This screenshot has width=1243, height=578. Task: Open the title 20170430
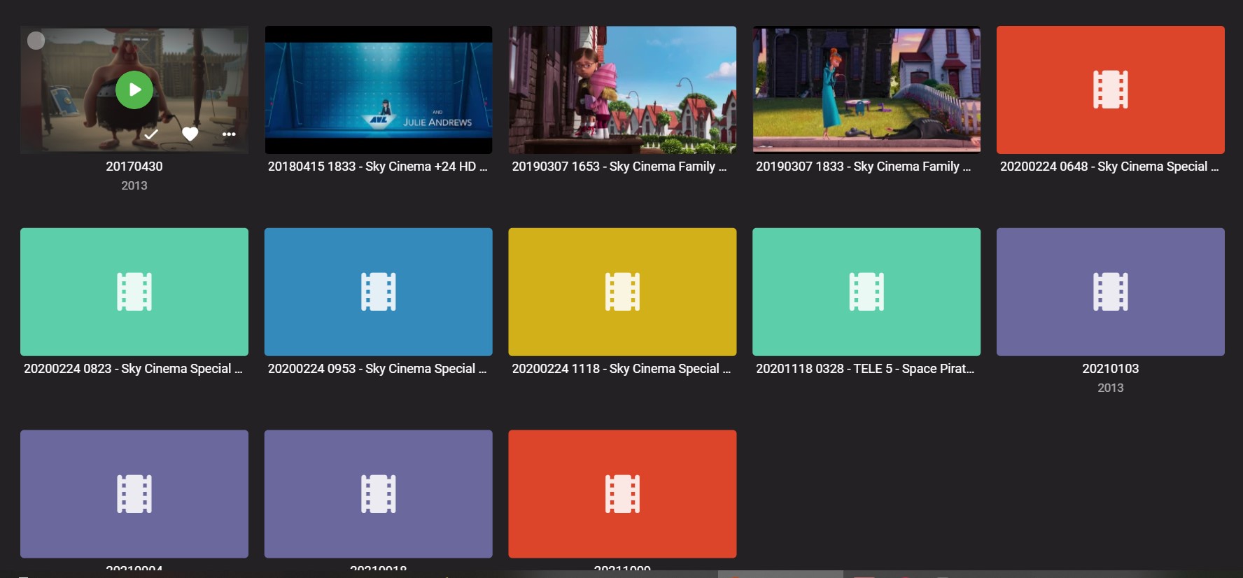(134, 167)
